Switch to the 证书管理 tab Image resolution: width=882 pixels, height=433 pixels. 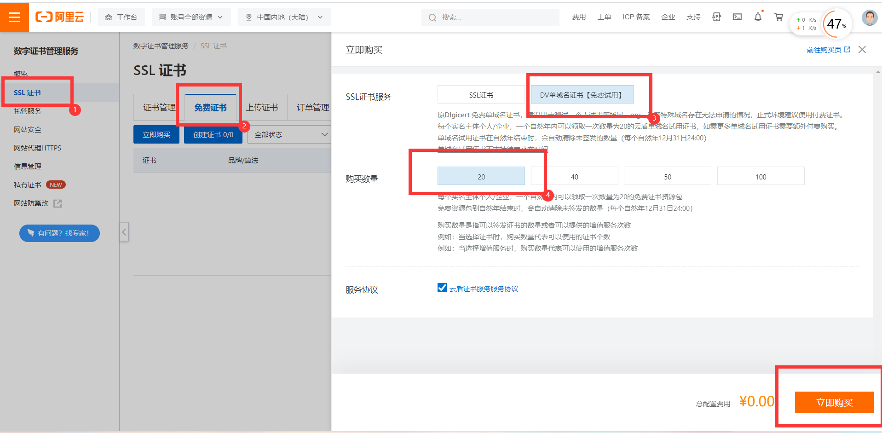pos(159,107)
